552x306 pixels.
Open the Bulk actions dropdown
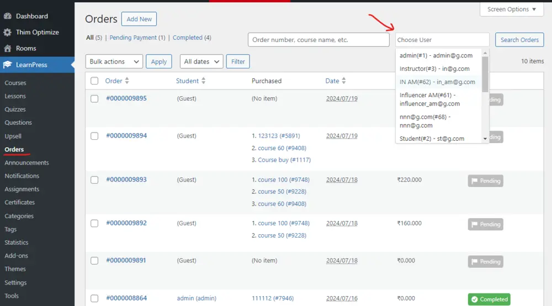[x=114, y=61]
